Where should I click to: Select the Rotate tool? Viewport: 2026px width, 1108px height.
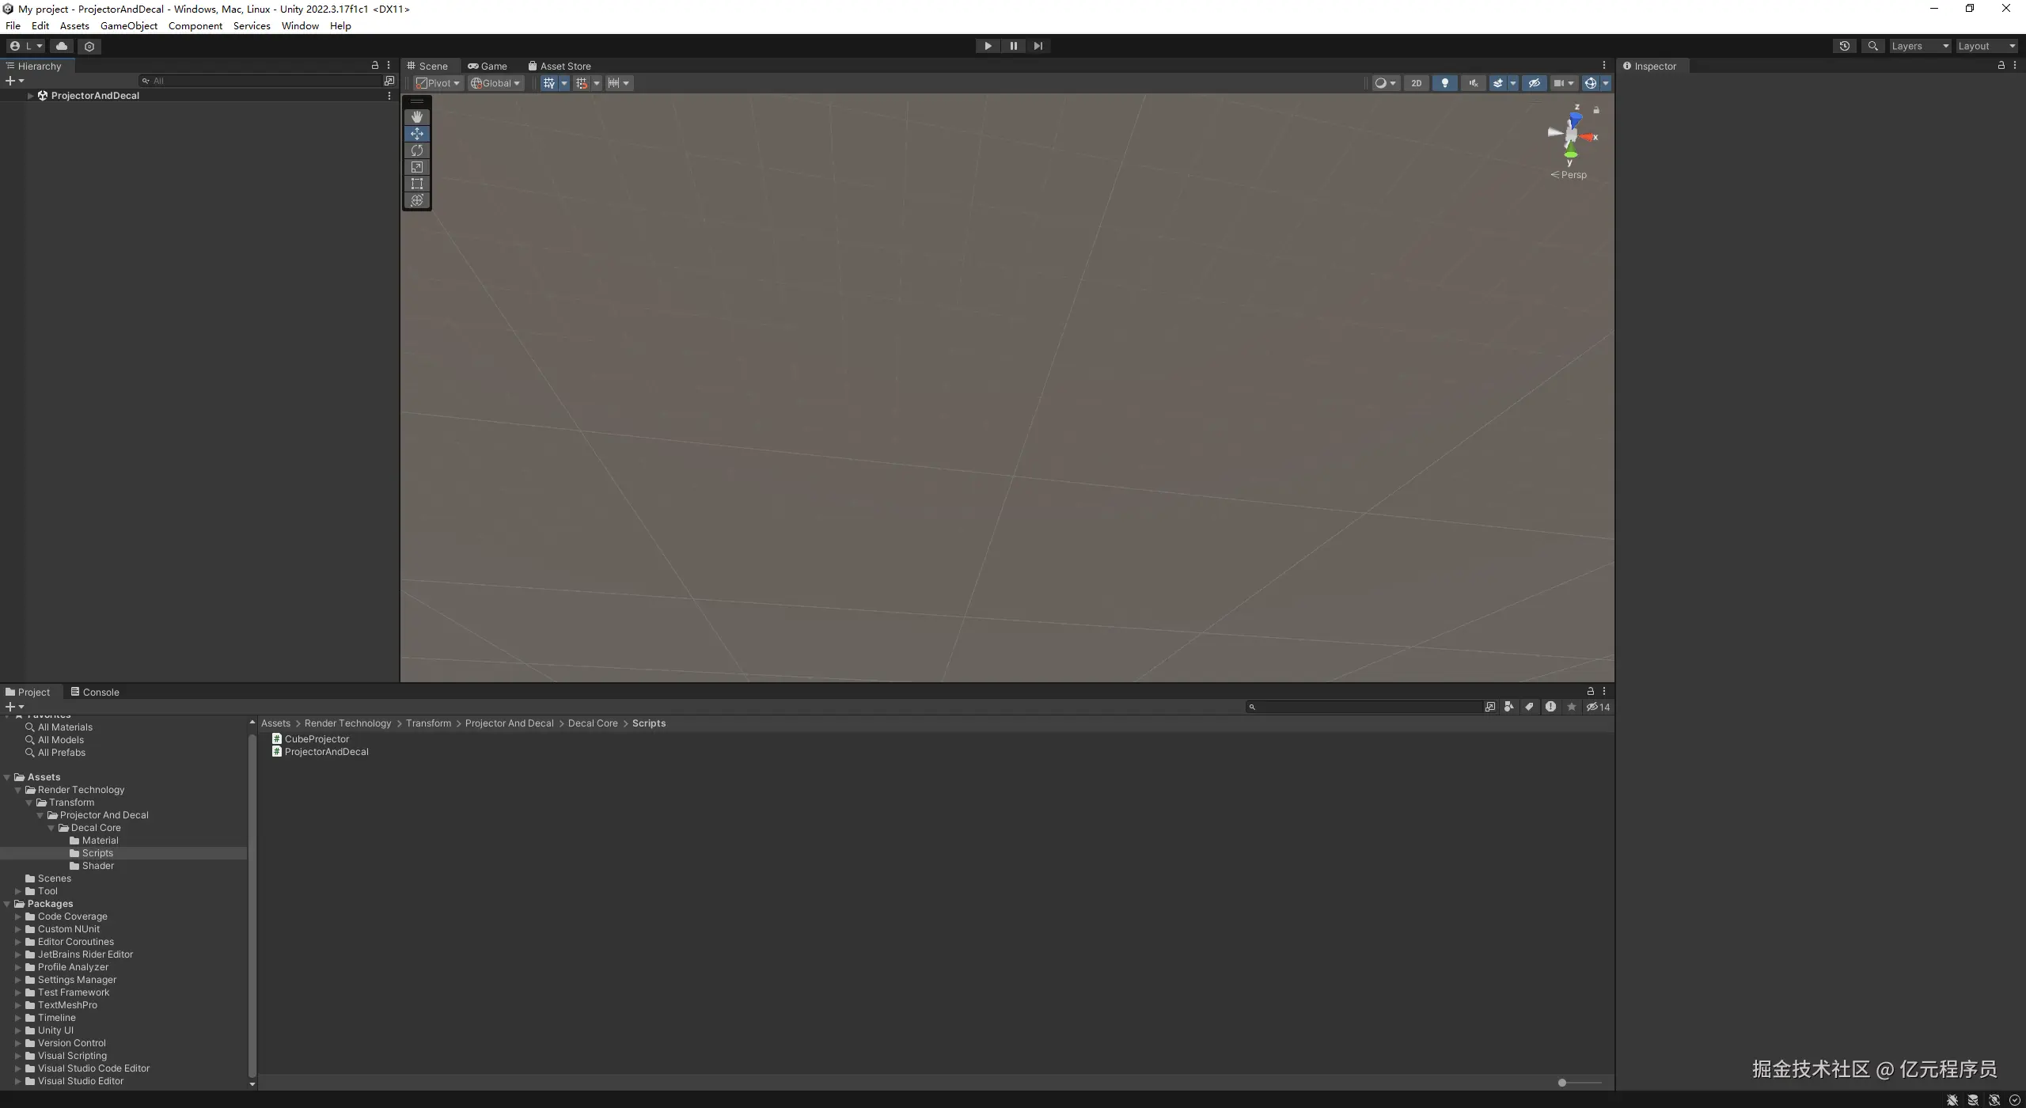coord(417,150)
